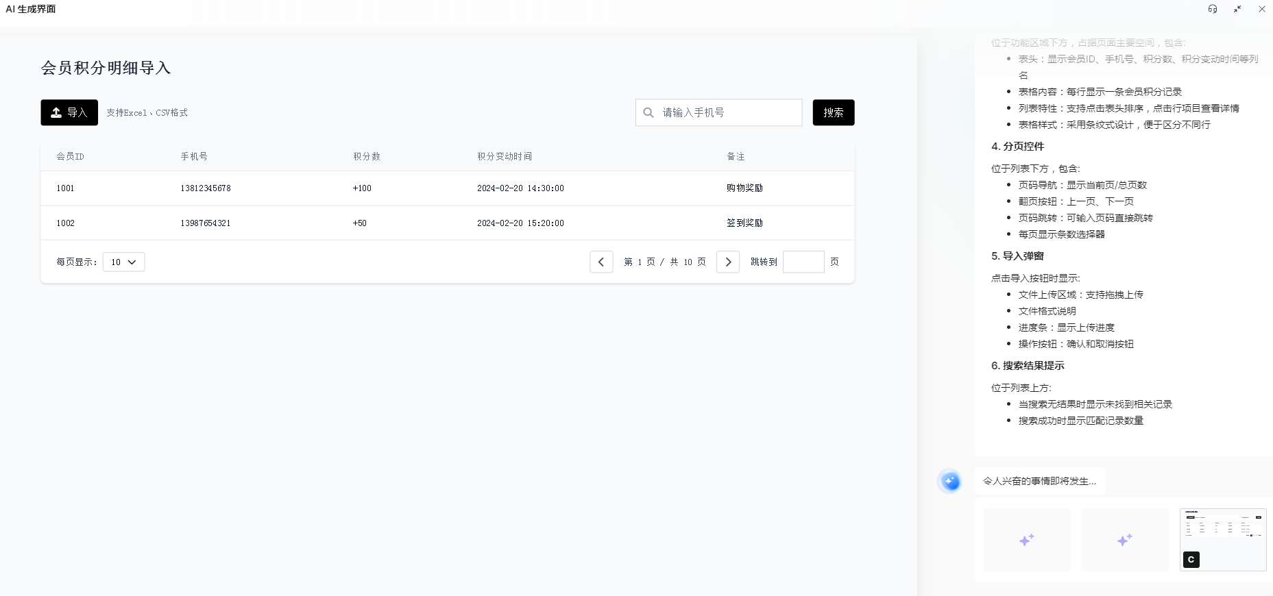Click the shrink window icon at top right
The image size is (1273, 596).
1237,9
